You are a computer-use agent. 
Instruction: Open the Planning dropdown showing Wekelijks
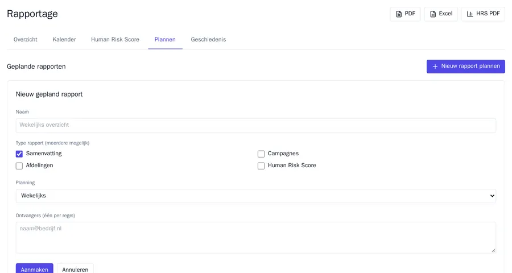pos(255,196)
